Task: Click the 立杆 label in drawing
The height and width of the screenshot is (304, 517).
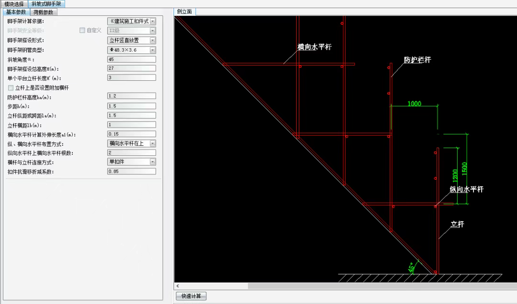Action: click(x=457, y=224)
